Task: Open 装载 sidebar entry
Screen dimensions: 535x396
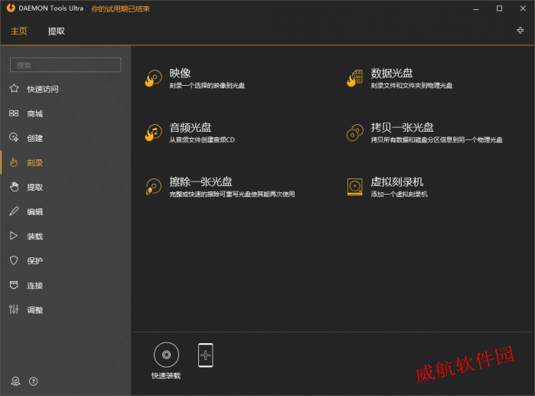Action: pos(34,236)
